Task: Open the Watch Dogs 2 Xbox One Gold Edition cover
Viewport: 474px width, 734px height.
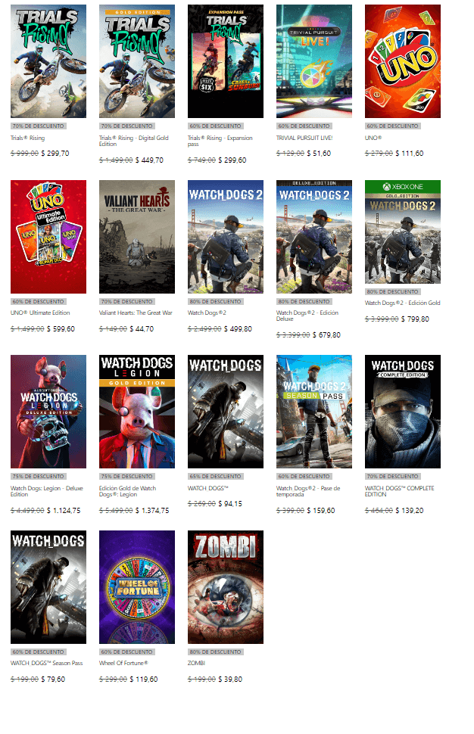Action: point(402,232)
